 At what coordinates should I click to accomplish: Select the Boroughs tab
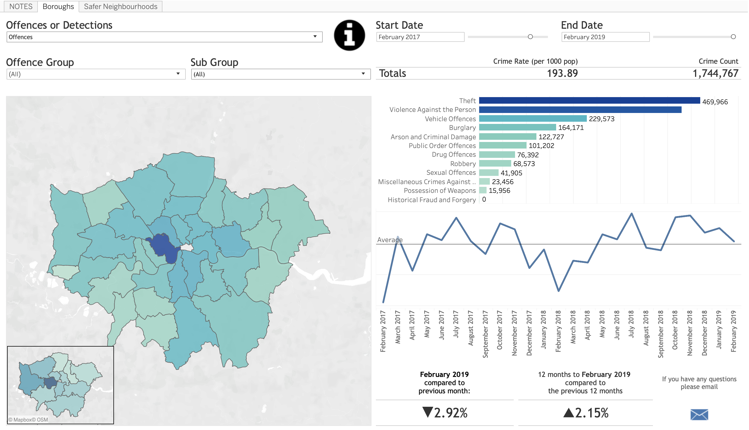click(58, 6)
